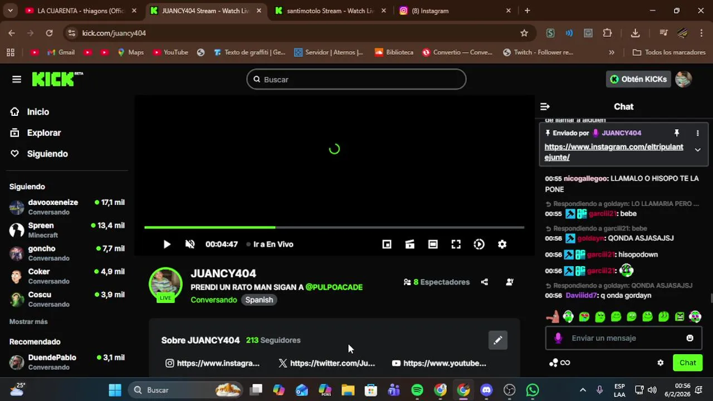
Task: Open chat settings gear
Action: coord(661,363)
